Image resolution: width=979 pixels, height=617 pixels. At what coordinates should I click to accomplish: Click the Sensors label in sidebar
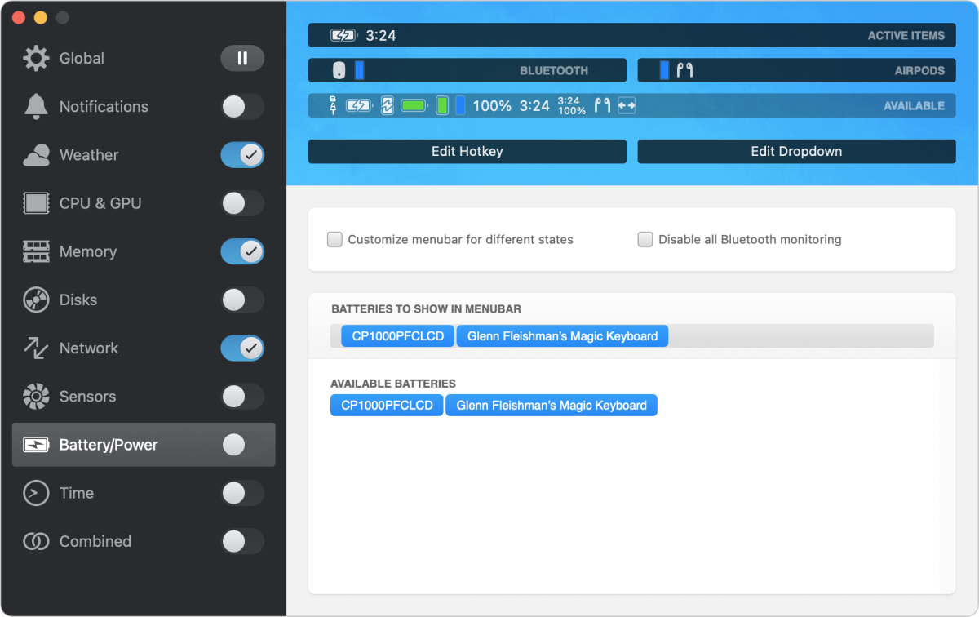pyautogui.click(x=87, y=397)
